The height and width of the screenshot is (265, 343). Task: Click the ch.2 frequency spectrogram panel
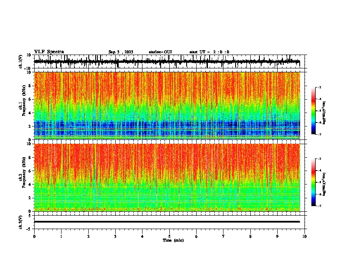point(167,178)
